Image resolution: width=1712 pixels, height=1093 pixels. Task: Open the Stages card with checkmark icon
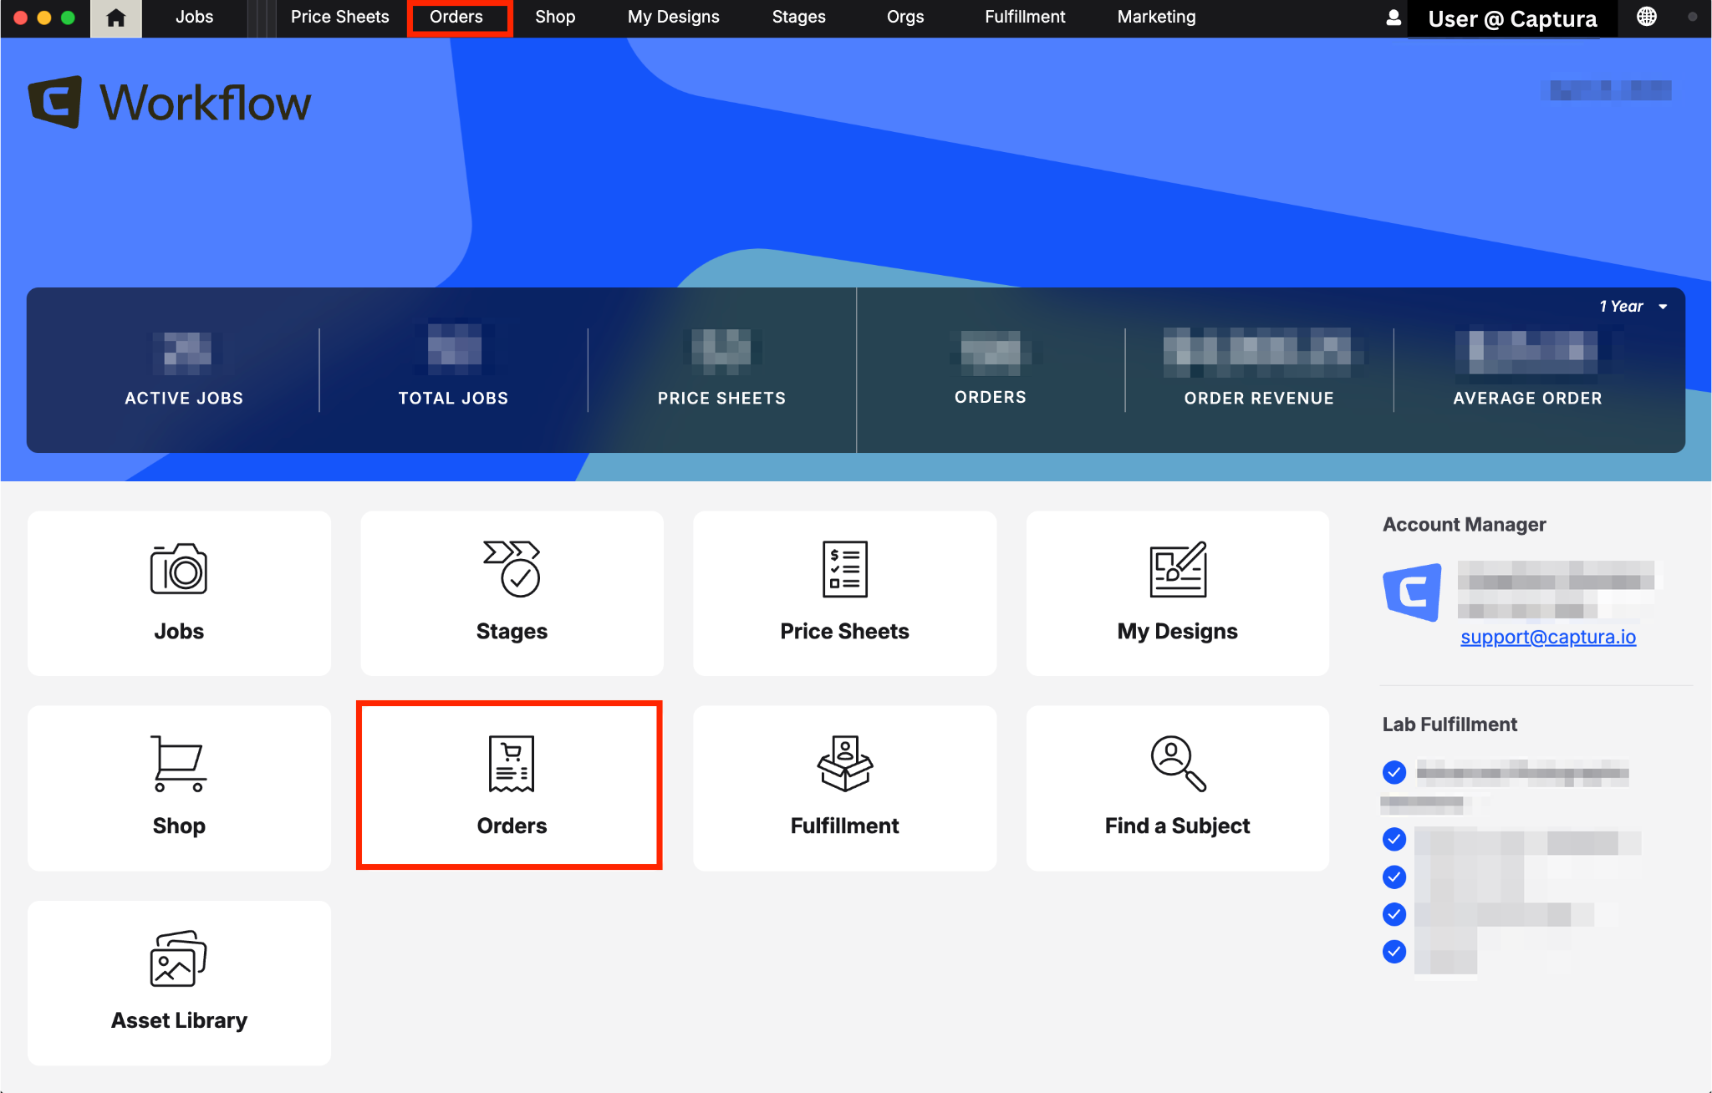pyautogui.click(x=512, y=593)
